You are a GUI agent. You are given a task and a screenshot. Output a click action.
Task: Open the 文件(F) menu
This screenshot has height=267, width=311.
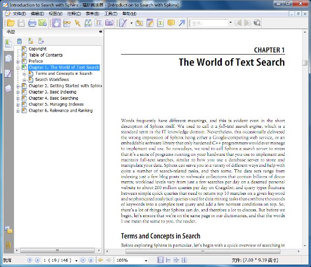[19, 14]
